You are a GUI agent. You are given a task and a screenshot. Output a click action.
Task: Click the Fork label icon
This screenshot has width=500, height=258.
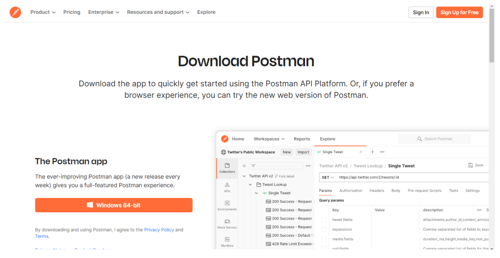click(277, 176)
